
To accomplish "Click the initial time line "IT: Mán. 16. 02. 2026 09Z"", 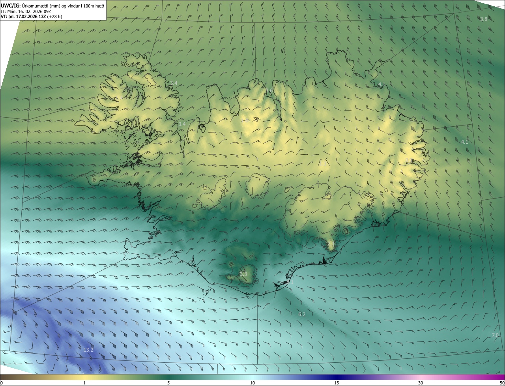I will (x=26, y=11).
